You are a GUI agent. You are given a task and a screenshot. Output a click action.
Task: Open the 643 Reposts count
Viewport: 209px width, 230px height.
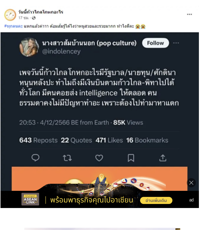pos(38,140)
